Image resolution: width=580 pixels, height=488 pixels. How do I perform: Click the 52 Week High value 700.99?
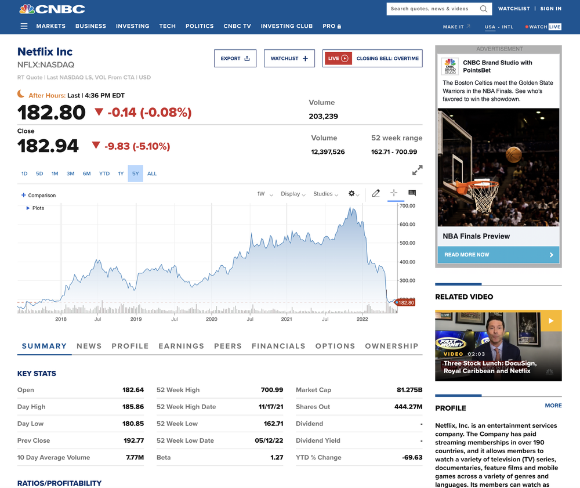tap(272, 389)
